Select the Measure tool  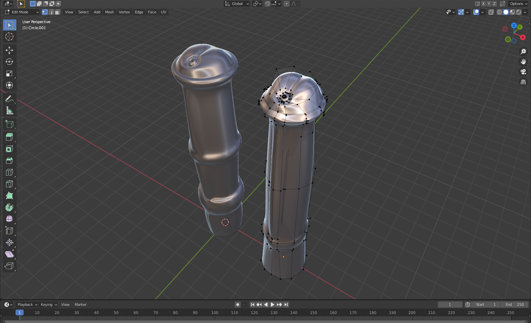point(9,111)
